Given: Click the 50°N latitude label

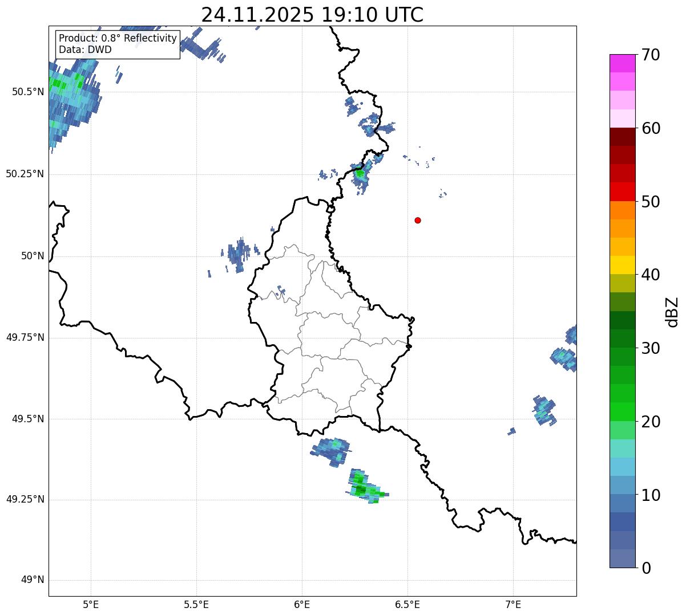Looking at the screenshot, I should point(33,256).
